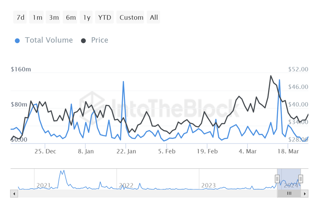Click the blue Total Volume legend dot

pos(17,41)
